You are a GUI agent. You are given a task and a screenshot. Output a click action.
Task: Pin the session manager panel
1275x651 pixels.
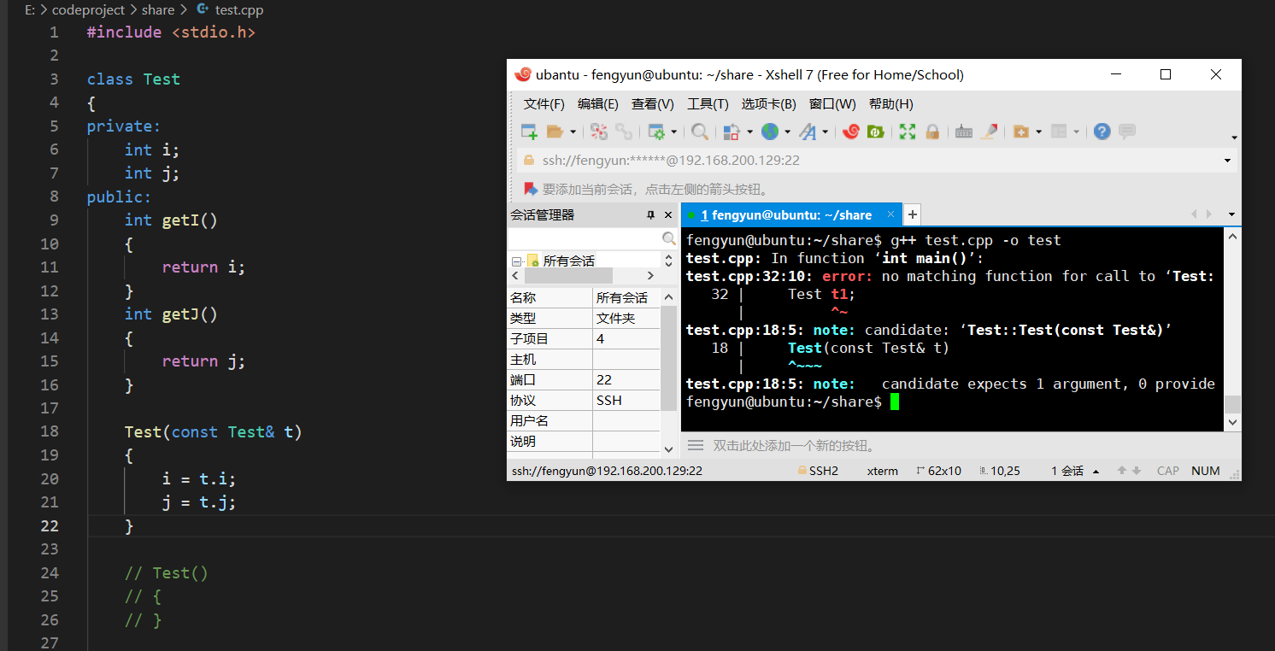click(x=650, y=215)
